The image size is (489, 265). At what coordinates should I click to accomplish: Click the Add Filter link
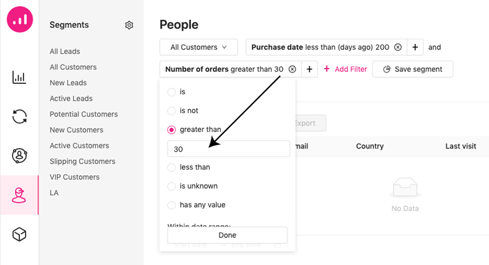point(345,69)
